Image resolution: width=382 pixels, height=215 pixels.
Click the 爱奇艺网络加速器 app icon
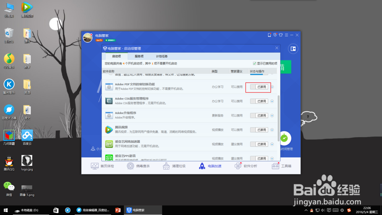(109, 144)
